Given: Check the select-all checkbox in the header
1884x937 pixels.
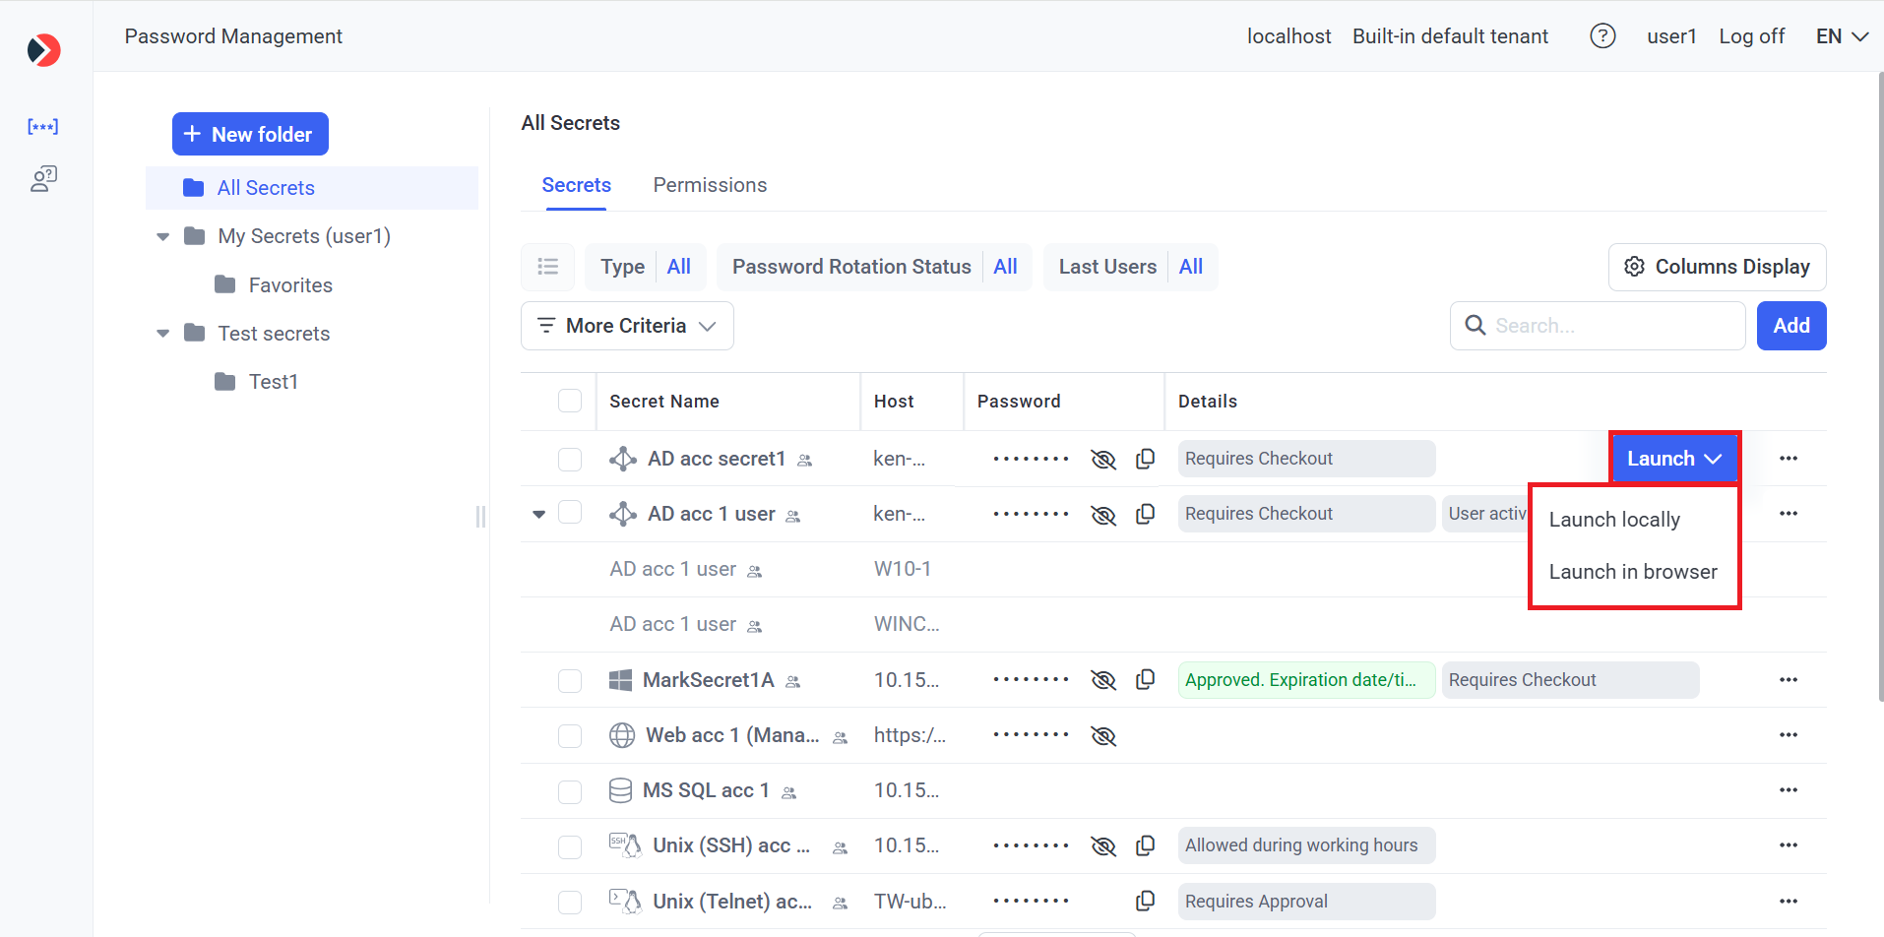Looking at the screenshot, I should click(570, 401).
